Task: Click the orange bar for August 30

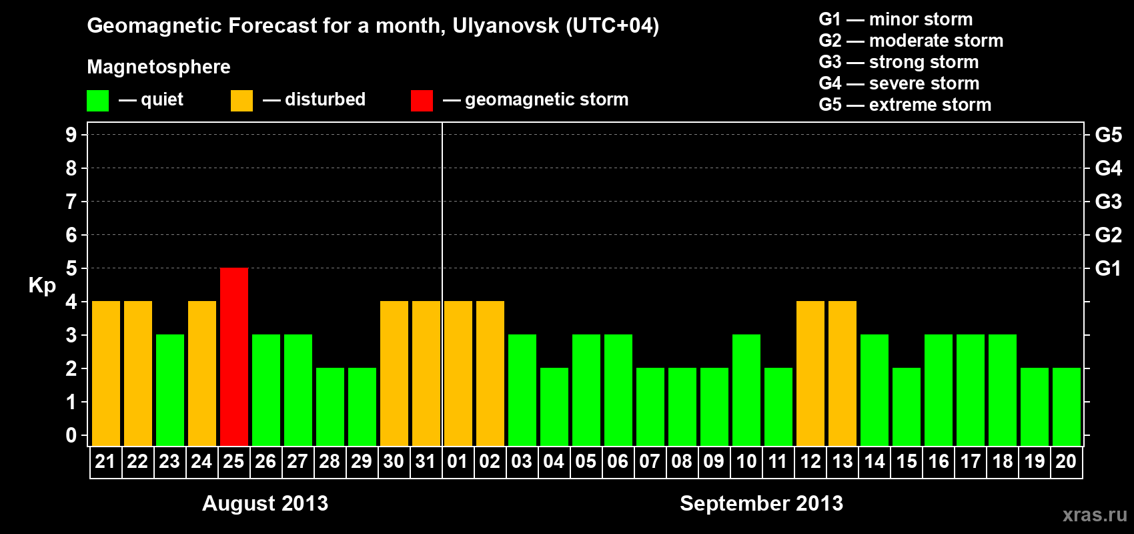Action: [x=394, y=374]
